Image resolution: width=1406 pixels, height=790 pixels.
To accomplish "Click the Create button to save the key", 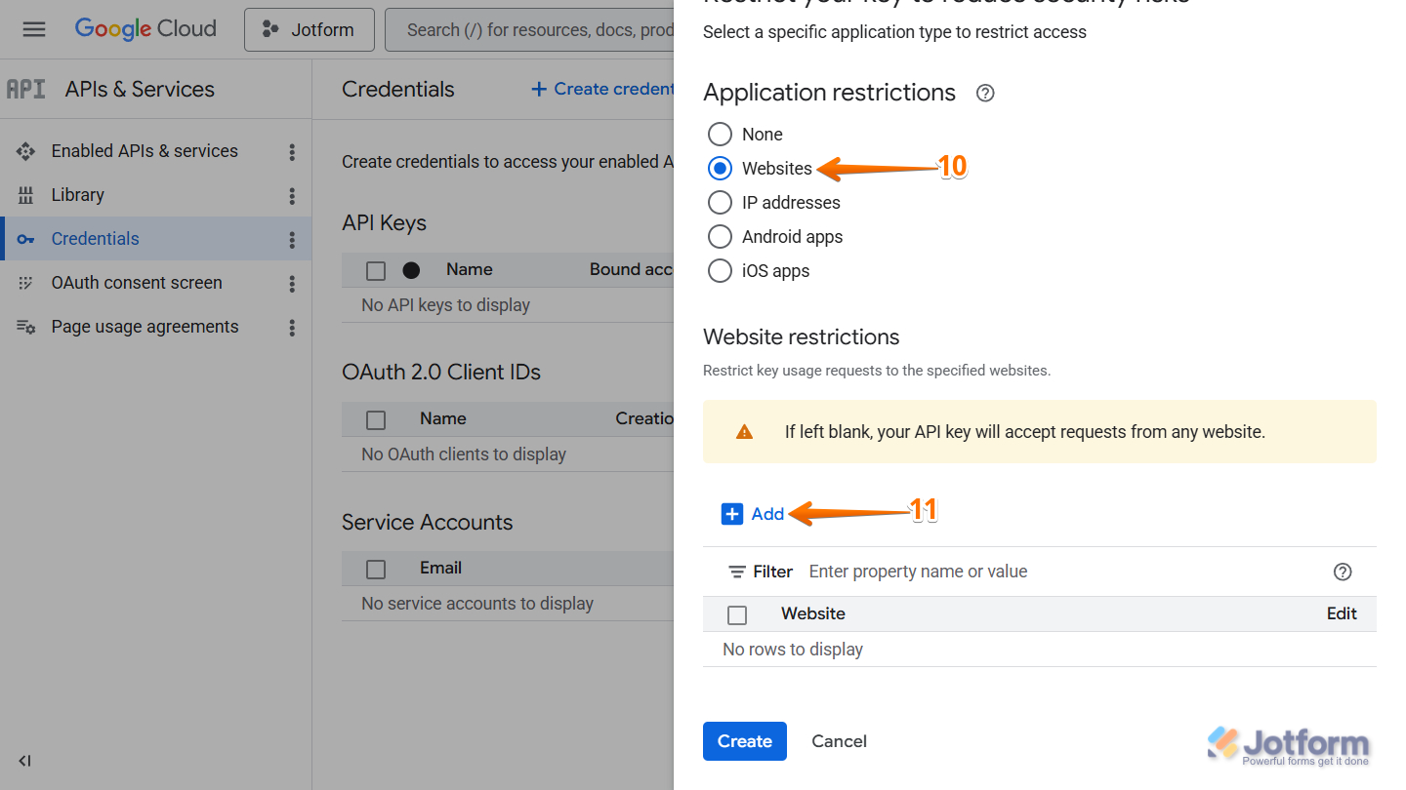I will pyautogui.click(x=744, y=741).
